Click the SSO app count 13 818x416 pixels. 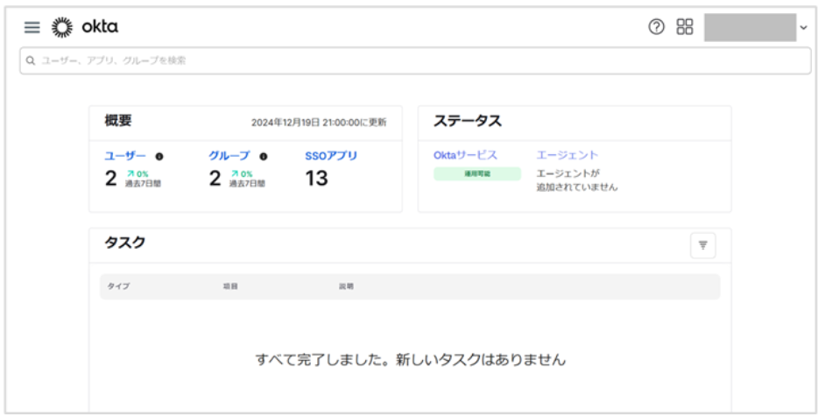tap(316, 180)
